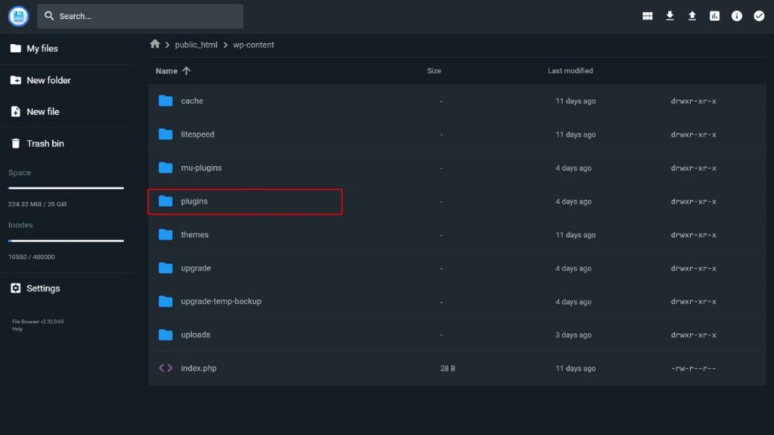Switch to grid view layout
Image resolution: width=774 pixels, height=435 pixels.
(647, 15)
